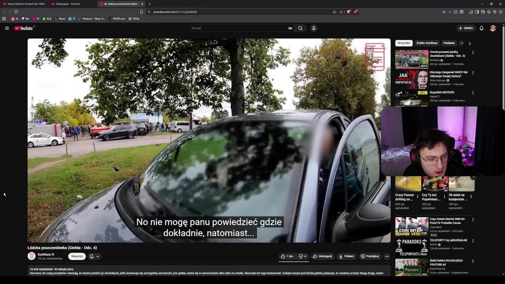Open options for ŚMIETANKA ROLNICZEGO video
The image size is (505, 284).
coord(473,261)
